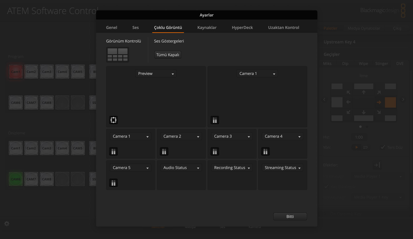This screenshot has width=413, height=239.
Task: Open the large Camera 1 source dropdown
Action: 257,74
